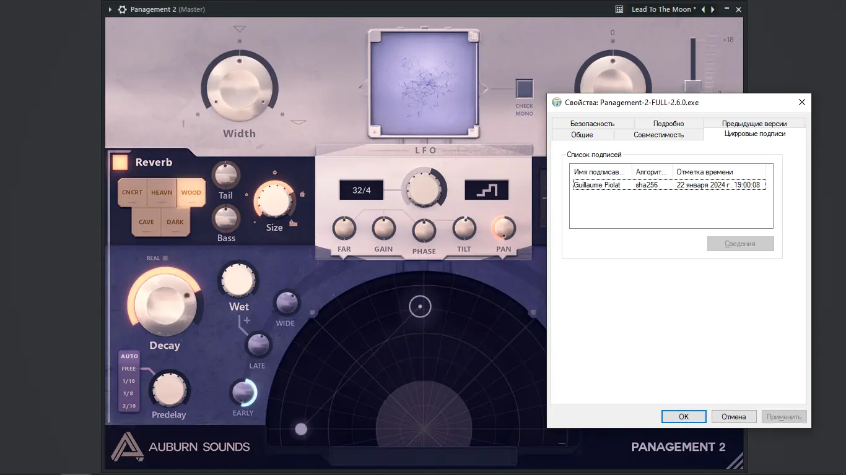Image resolution: width=846 pixels, height=475 pixels.
Task: Toggle the Reverb enable switch
Action: click(x=120, y=162)
